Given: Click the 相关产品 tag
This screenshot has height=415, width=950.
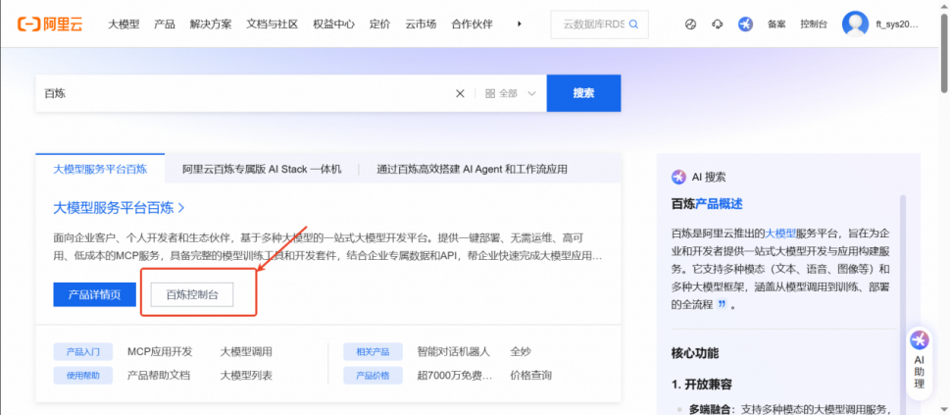Looking at the screenshot, I should [373, 352].
